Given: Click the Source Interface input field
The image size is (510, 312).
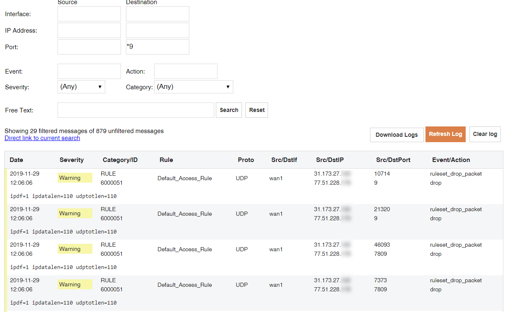Looking at the screenshot, I should click(x=89, y=14).
